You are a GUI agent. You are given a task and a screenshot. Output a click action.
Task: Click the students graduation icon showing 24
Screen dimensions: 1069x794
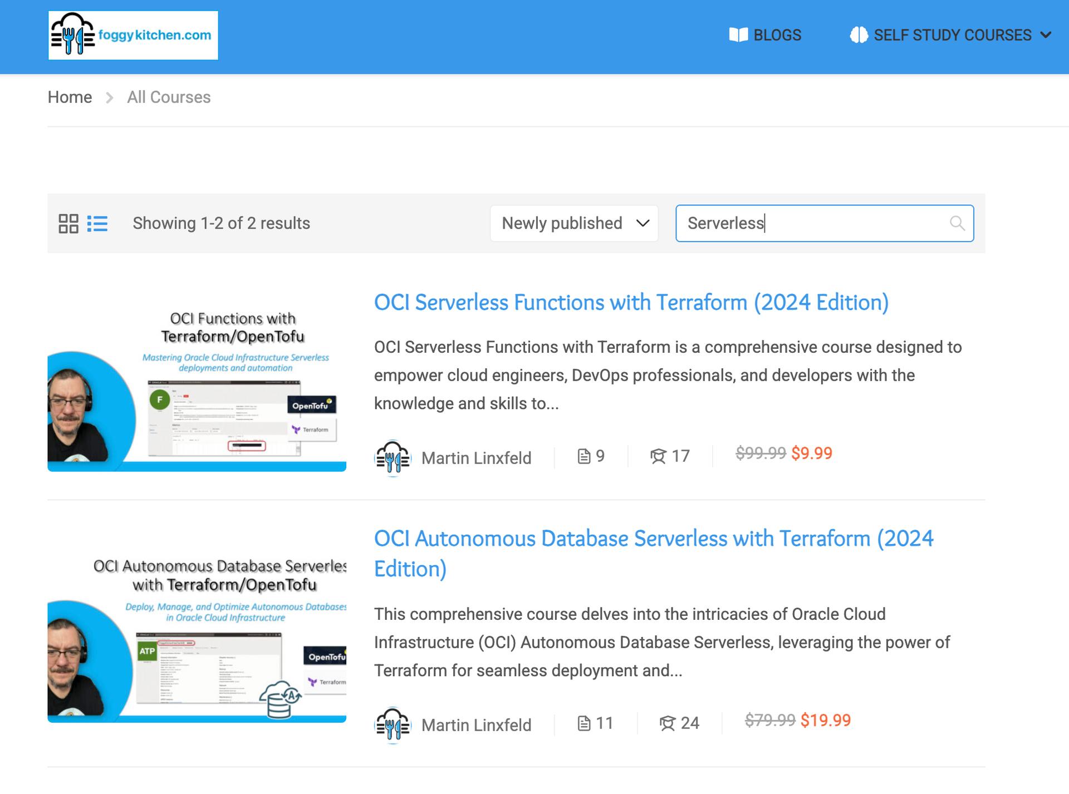pyautogui.click(x=668, y=724)
